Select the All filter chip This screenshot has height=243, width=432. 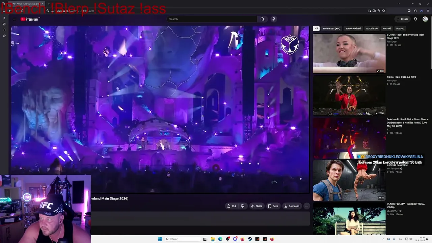pyautogui.click(x=316, y=29)
